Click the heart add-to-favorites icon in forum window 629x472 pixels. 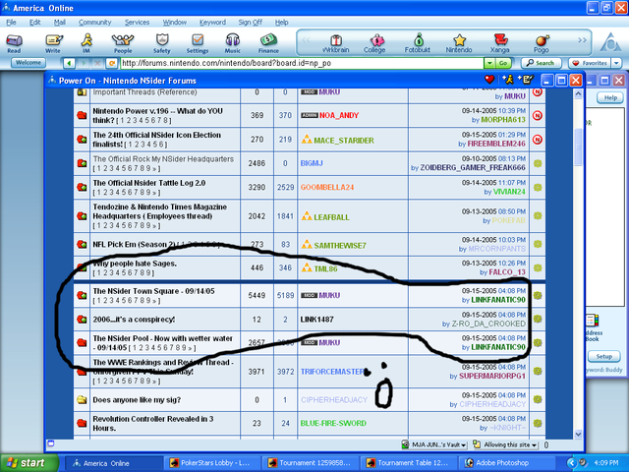pyautogui.click(x=489, y=80)
